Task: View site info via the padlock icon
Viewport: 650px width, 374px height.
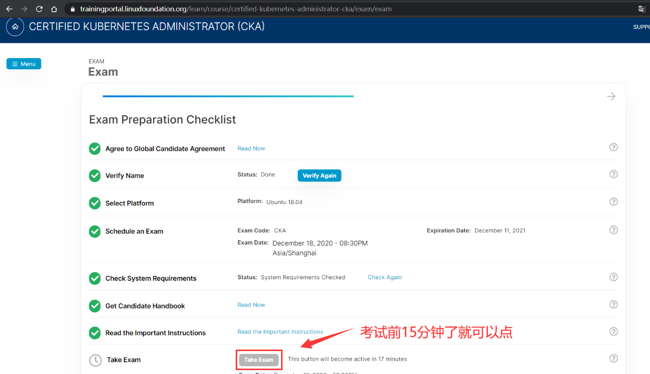Action: pos(73,9)
